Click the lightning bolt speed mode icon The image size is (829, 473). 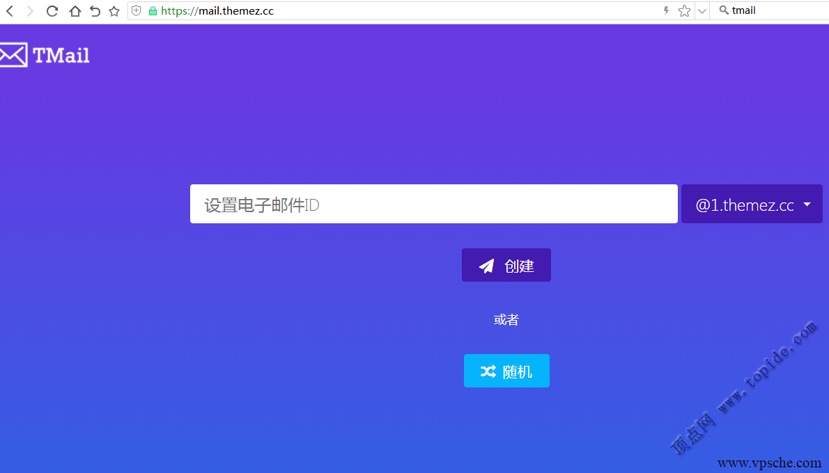(666, 10)
